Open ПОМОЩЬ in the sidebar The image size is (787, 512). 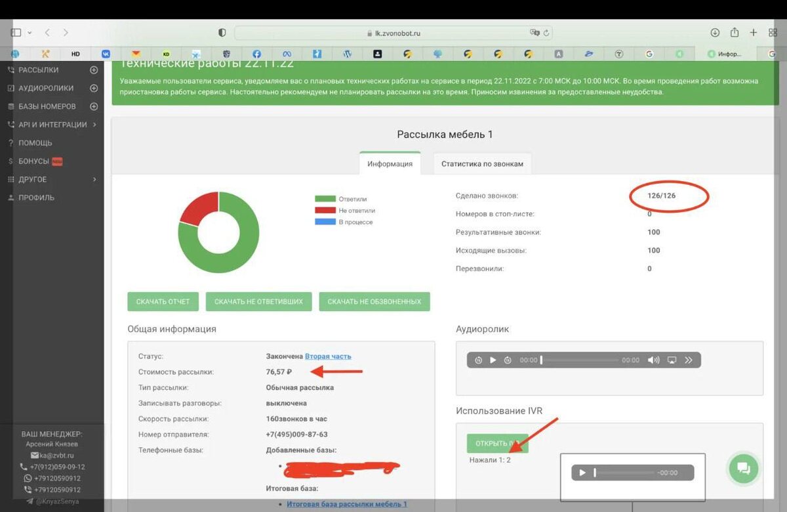35,142
